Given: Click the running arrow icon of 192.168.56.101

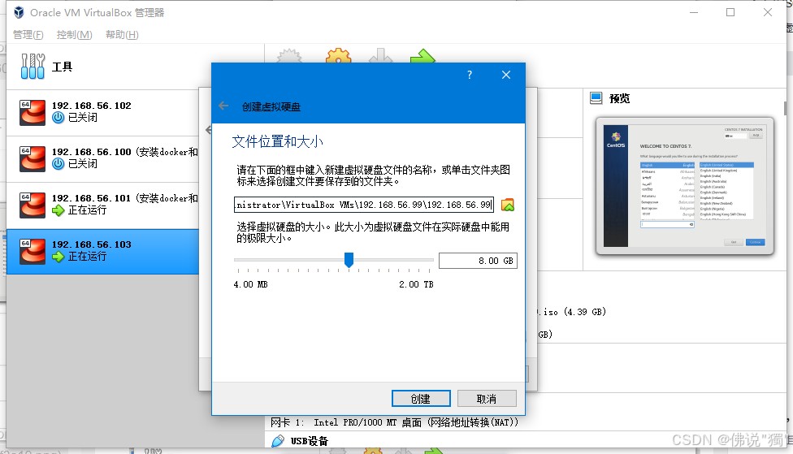Looking at the screenshot, I should [x=58, y=210].
